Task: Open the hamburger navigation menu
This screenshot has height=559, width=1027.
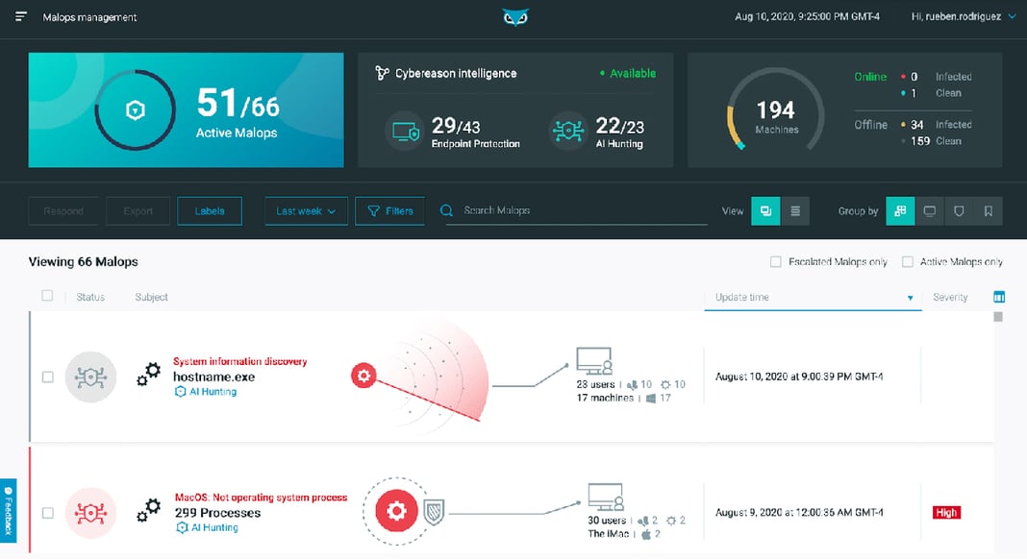Action: coord(19,15)
